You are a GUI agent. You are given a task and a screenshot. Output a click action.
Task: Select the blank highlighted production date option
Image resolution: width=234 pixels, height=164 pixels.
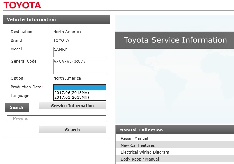(x=80, y=88)
